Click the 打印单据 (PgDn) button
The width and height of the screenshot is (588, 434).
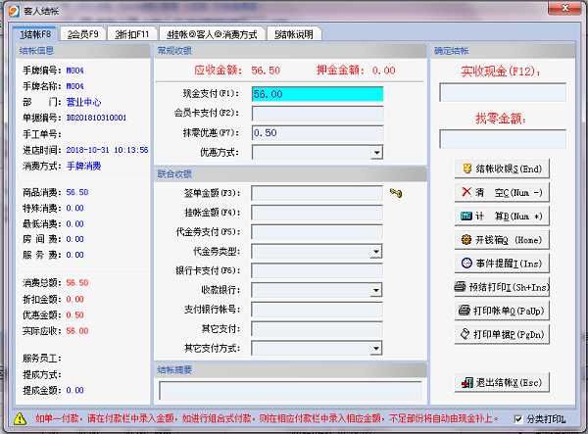(x=502, y=334)
